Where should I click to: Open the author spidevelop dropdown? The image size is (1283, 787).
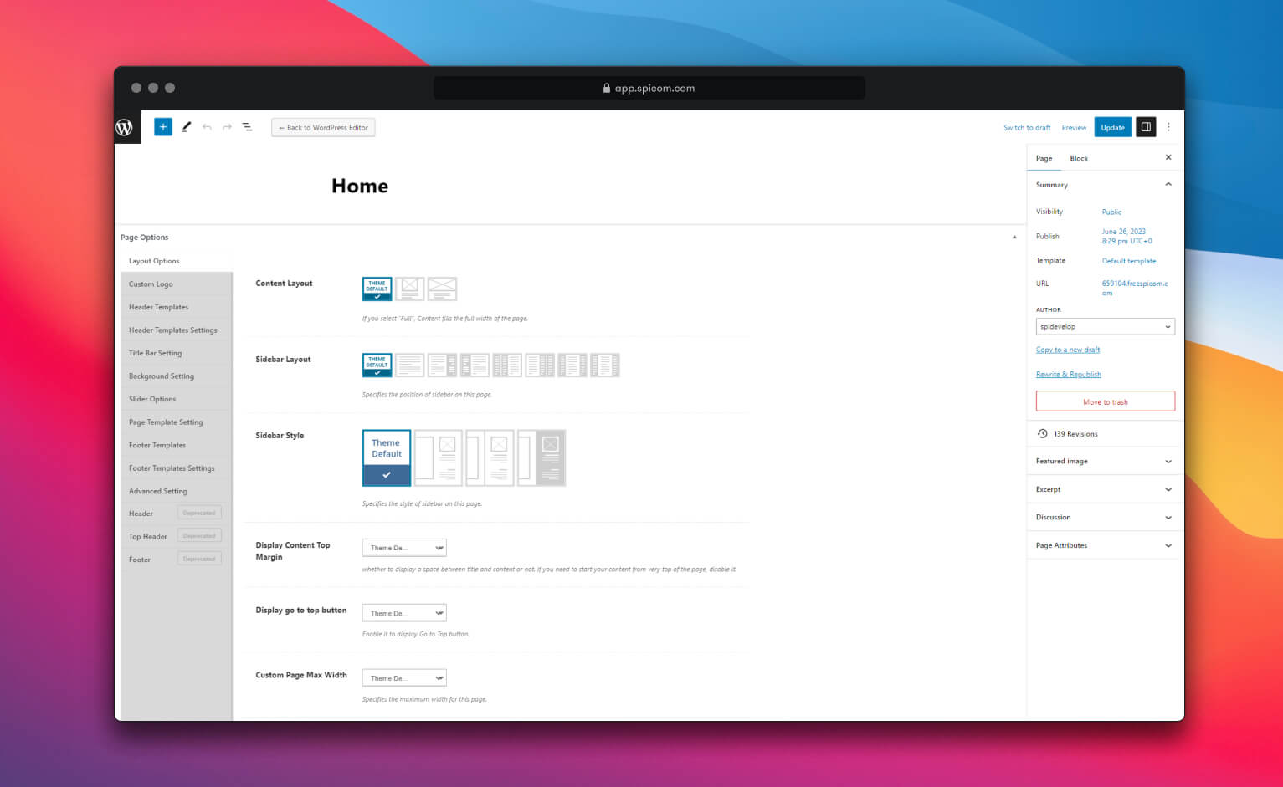coord(1105,326)
